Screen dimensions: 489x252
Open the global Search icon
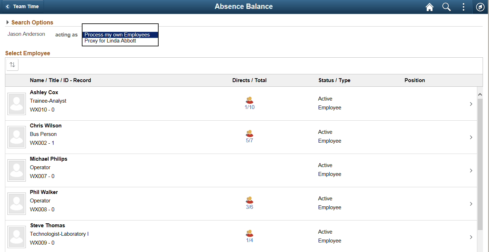tap(447, 7)
